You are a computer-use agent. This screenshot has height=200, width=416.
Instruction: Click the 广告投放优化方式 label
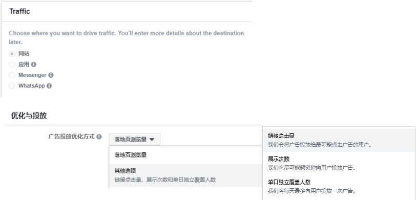tap(71, 137)
